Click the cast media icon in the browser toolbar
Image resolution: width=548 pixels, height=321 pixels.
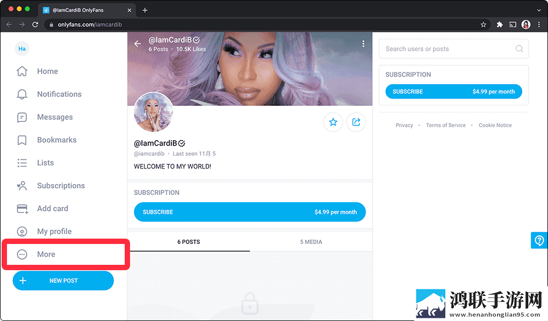(513, 25)
